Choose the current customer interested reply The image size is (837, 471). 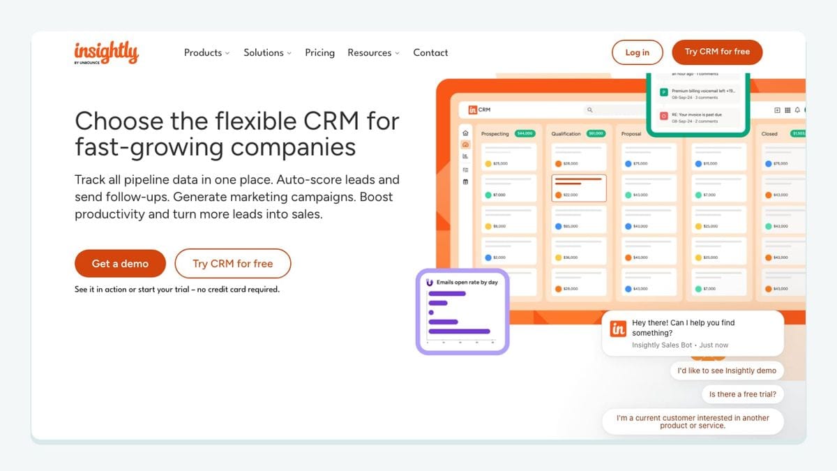[x=693, y=421]
